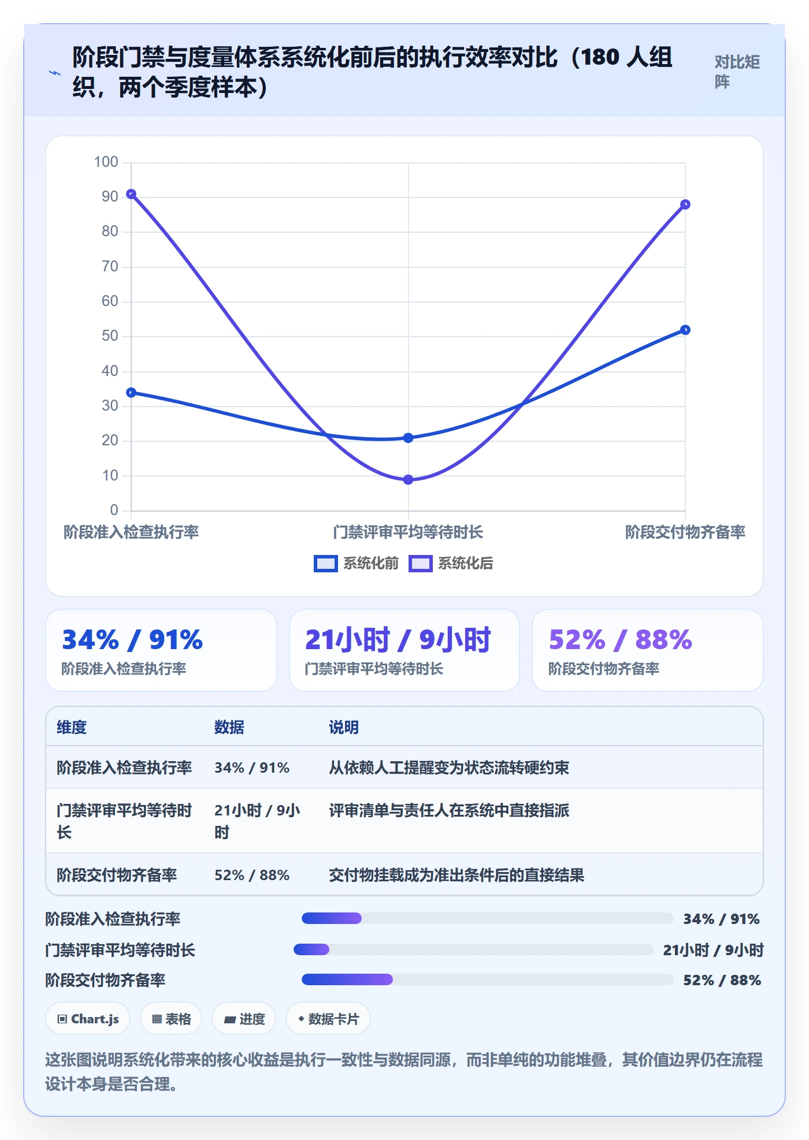809x1140 pixels.
Task: Click the 21小时 / 9小时 label beside the progress bar
Action: (713, 950)
